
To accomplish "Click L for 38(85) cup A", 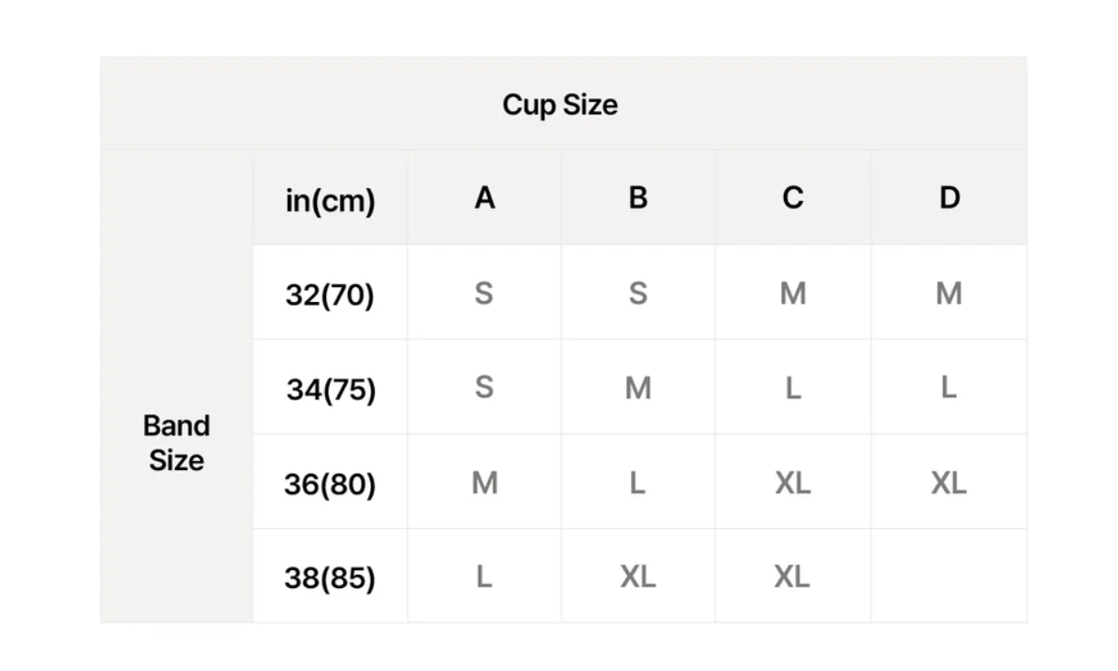I will click(x=484, y=576).
